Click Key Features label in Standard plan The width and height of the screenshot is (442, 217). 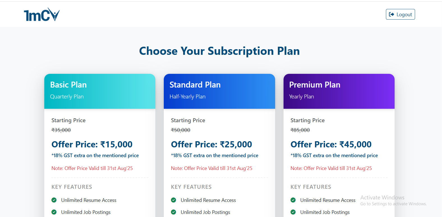click(x=191, y=187)
